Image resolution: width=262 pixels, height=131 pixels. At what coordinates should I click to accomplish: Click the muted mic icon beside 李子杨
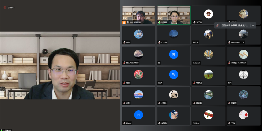[194, 22]
